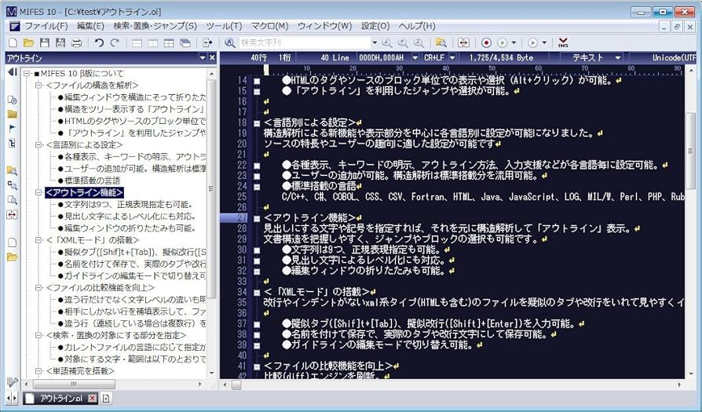Viewport: 702px width, 412px height.
Task: Open a file with toolbar folder icon
Action: (28, 43)
